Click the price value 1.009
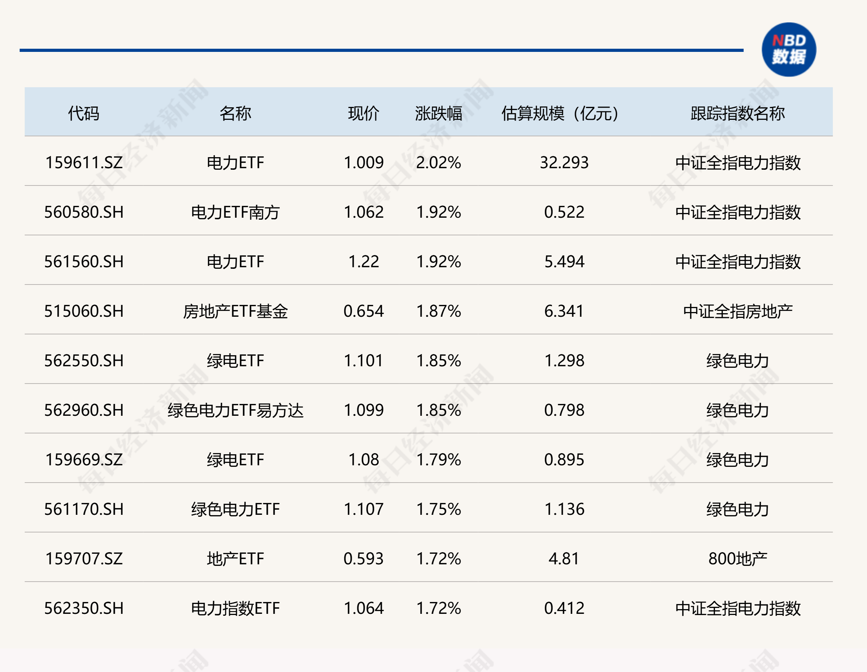This screenshot has width=867, height=672. click(364, 162)
